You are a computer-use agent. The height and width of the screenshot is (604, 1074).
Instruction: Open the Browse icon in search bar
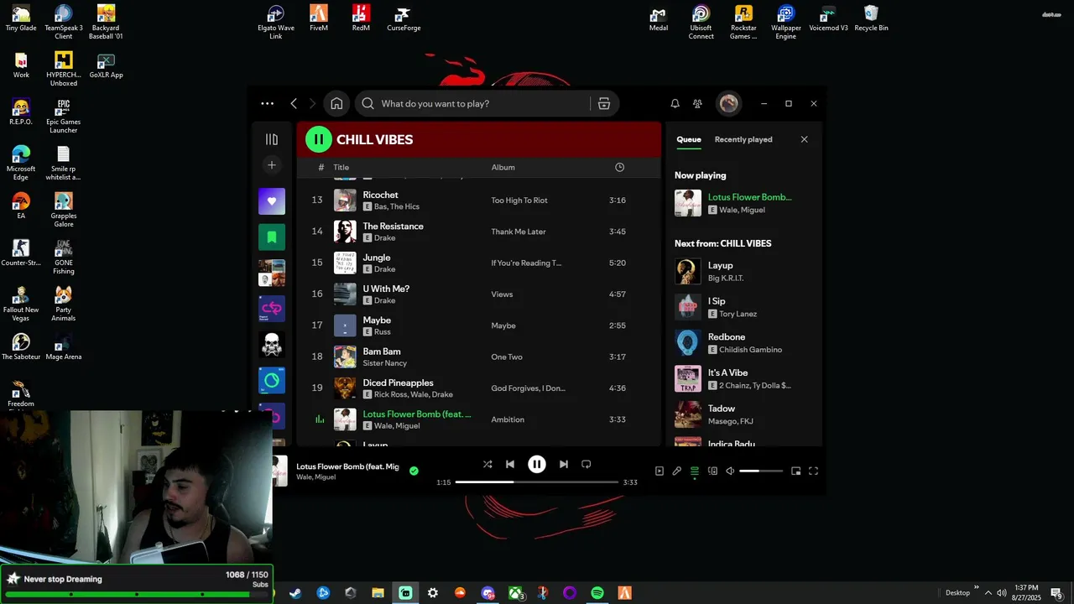pos(604,104)
